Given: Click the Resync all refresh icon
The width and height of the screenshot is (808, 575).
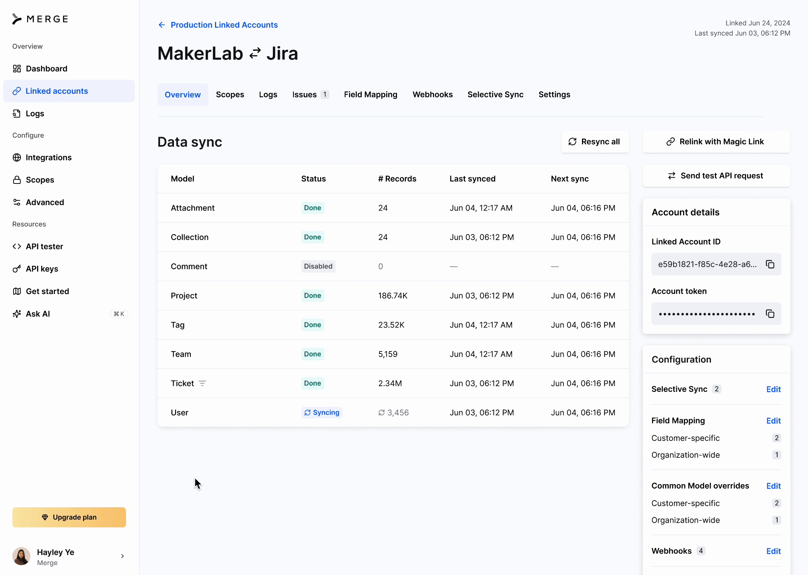Looking at the screenshot, I should click(572, 142).
